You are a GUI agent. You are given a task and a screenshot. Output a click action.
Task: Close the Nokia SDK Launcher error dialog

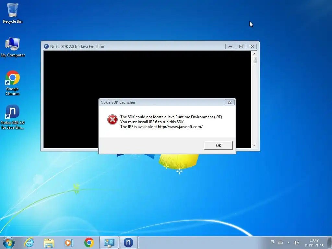tap(230, 102)
